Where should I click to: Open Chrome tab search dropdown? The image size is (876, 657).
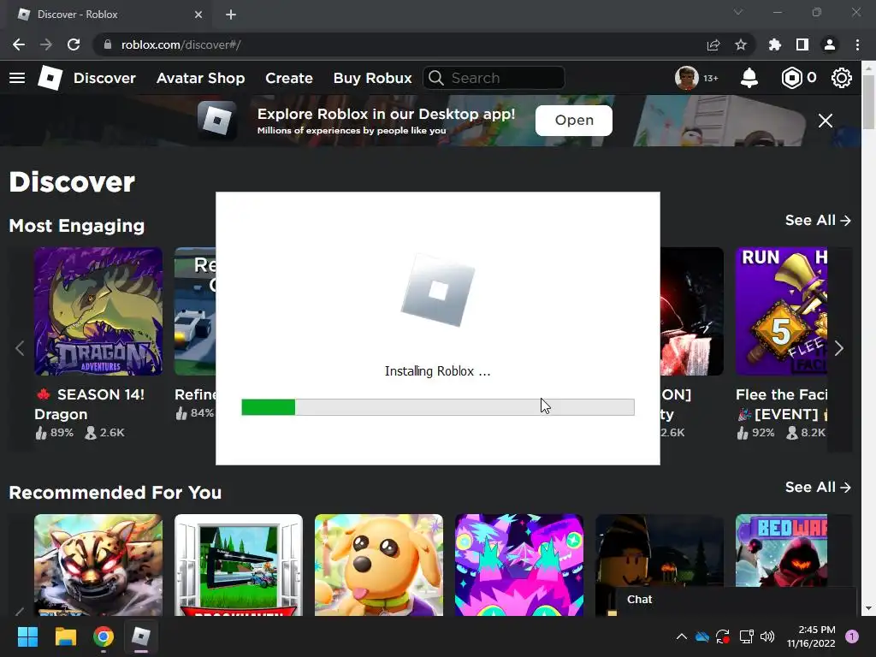(738, 12)
